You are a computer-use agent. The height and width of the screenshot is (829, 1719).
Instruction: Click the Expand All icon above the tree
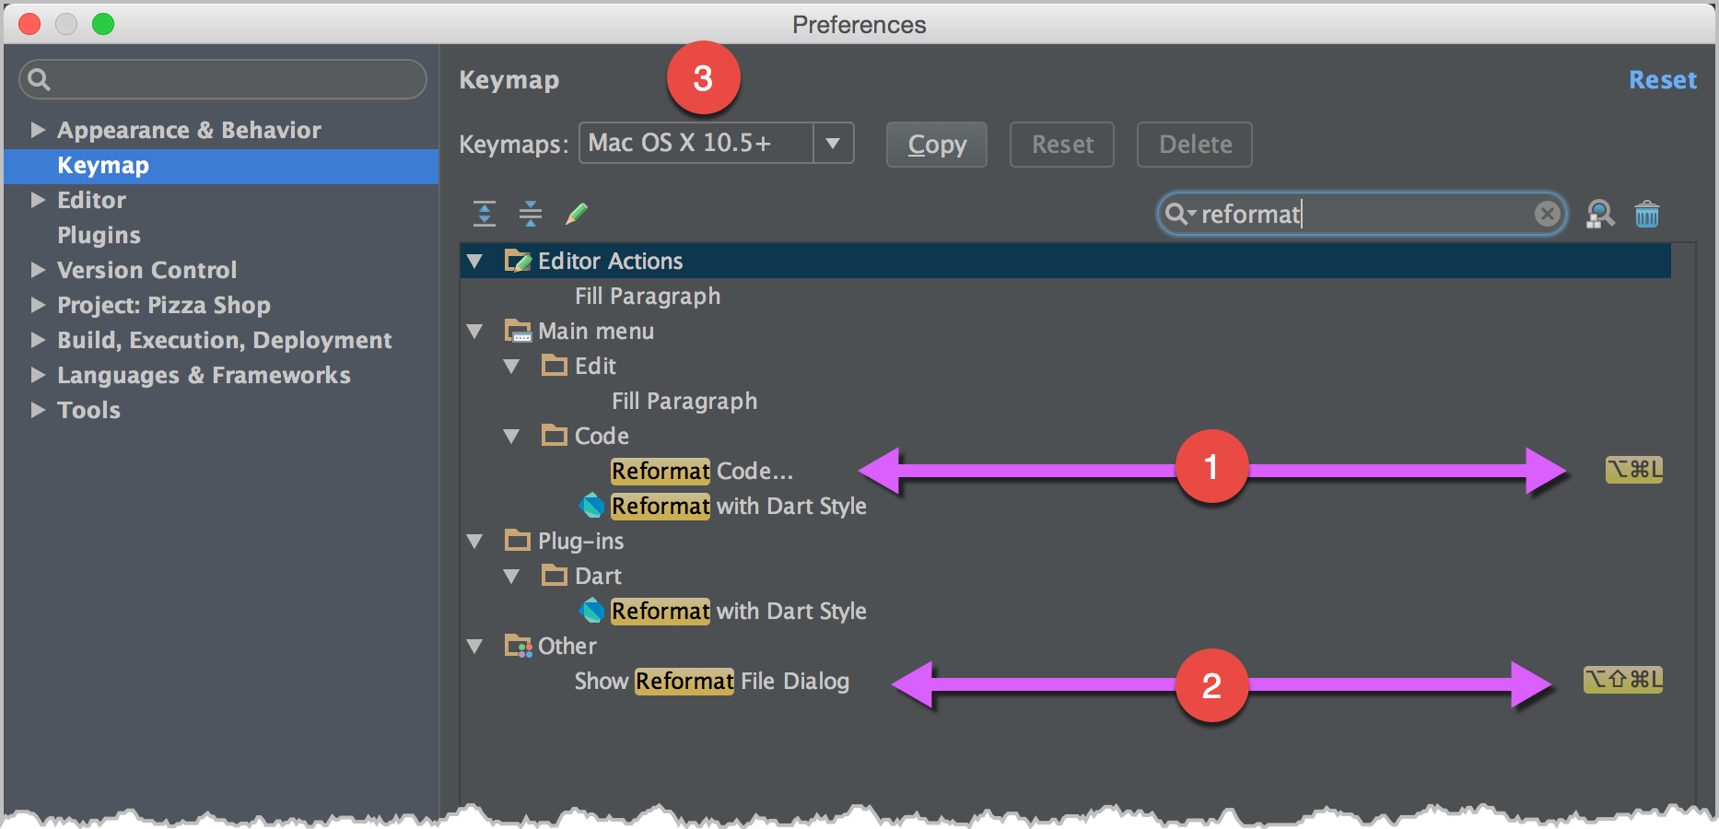click(483, 213)
